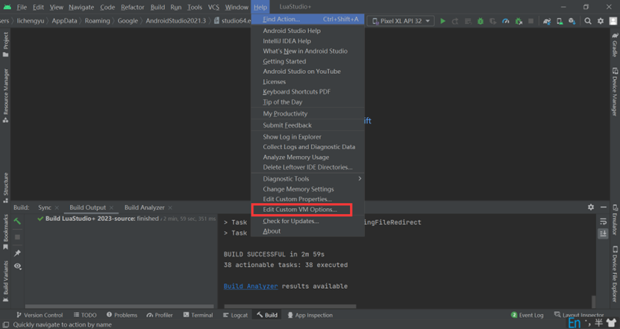Click the Stop square icon in toolbar
Viewport: 620px width, 329px height.
(x=531, y=21)
